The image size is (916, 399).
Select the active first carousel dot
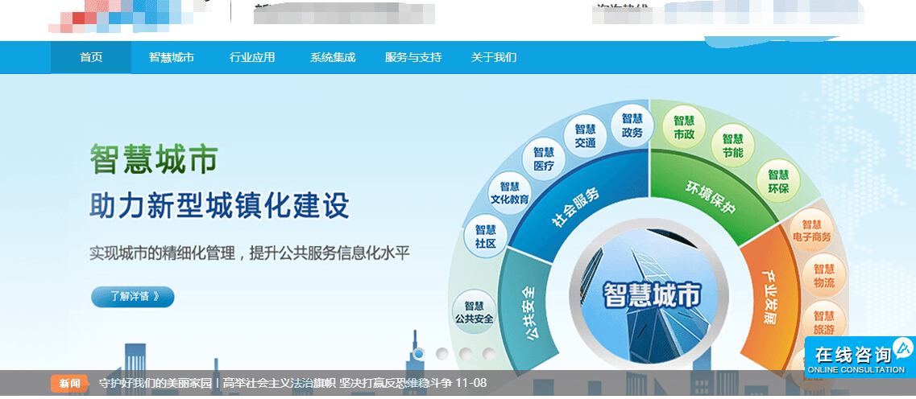point(419,353)
